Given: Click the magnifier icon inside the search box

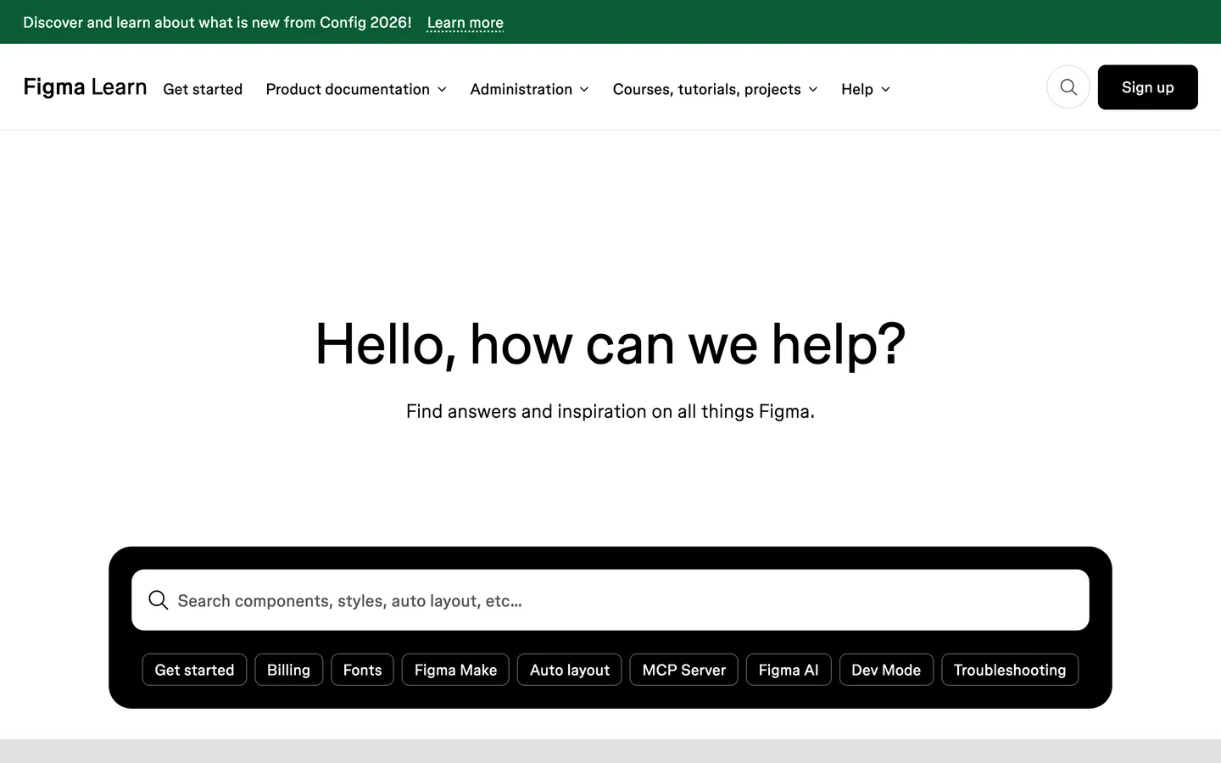Looking at the screenshot, I should [x=159, y=600].
